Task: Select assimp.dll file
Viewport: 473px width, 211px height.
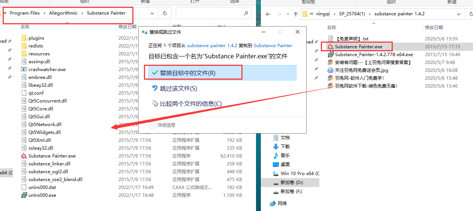Action: 39,61
